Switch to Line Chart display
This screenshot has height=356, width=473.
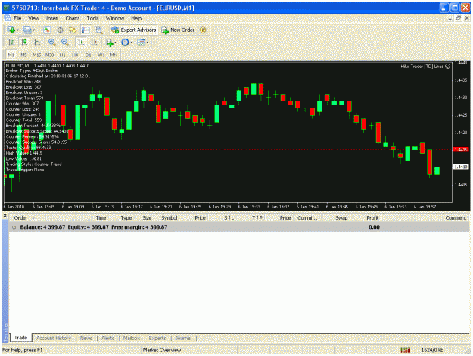click(37, 42)
